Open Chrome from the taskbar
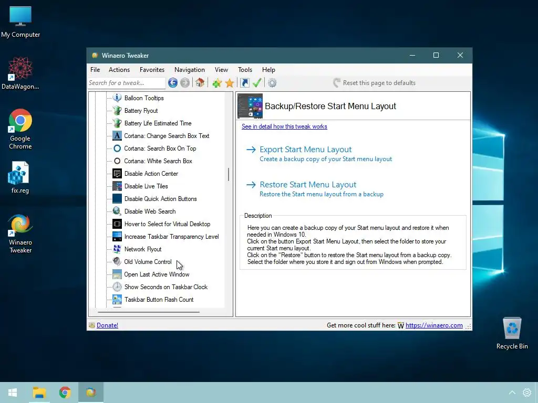The height and width of the screenshot is (403, 538). pos(65,393)
